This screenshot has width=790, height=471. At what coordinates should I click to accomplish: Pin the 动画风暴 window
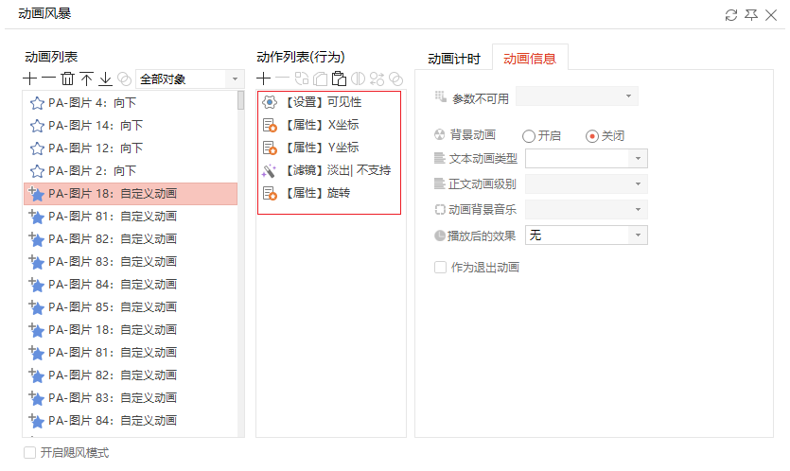click(x=751, y=15)
